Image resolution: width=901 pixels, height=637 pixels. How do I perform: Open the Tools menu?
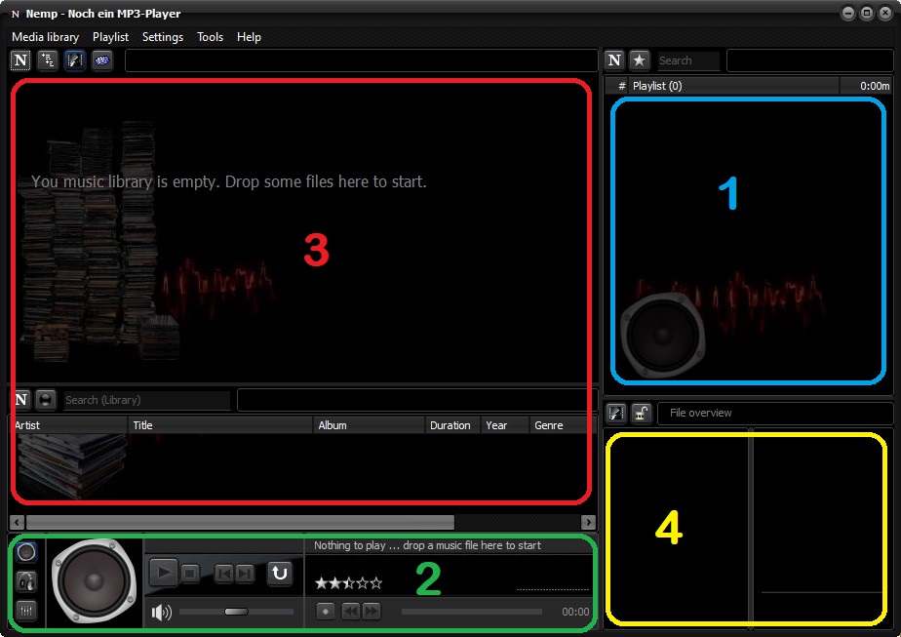tap(210, 37)
